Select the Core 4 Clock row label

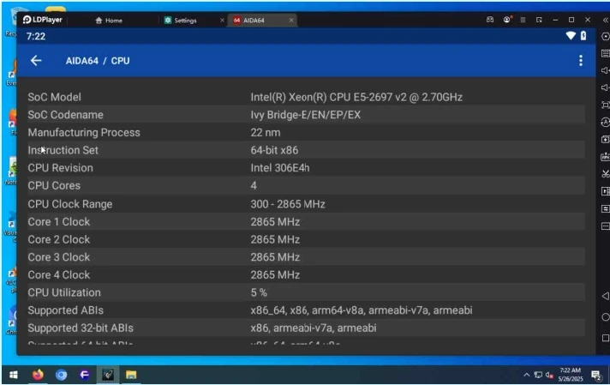click(x=59, y=275)
